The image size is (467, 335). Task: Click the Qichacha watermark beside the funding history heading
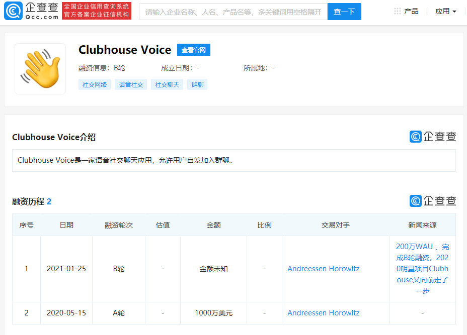433,201
